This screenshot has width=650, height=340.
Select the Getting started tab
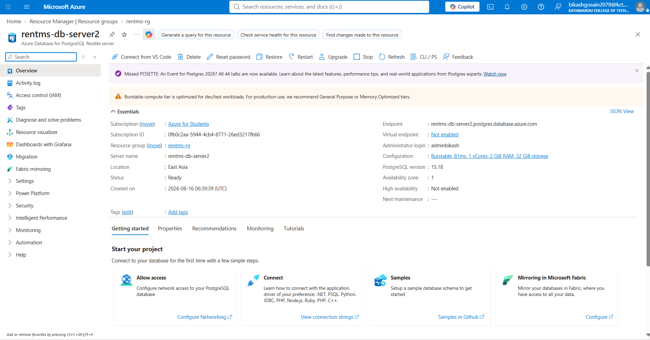tap(130, 229)
